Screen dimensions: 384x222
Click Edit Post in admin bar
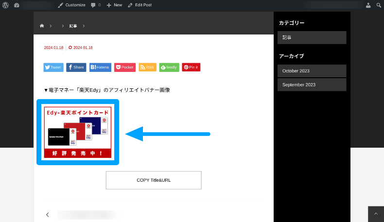140,5
